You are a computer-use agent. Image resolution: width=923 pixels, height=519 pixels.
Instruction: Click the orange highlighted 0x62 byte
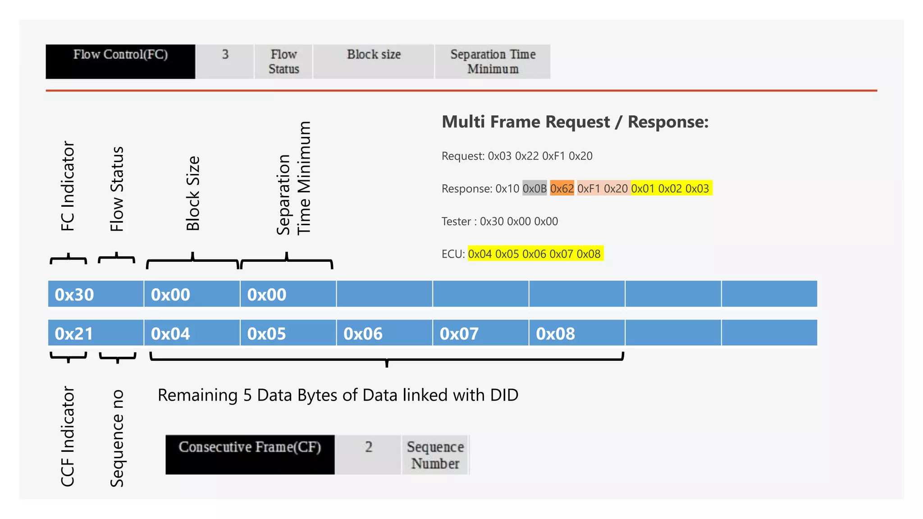[x=562, y=188]
